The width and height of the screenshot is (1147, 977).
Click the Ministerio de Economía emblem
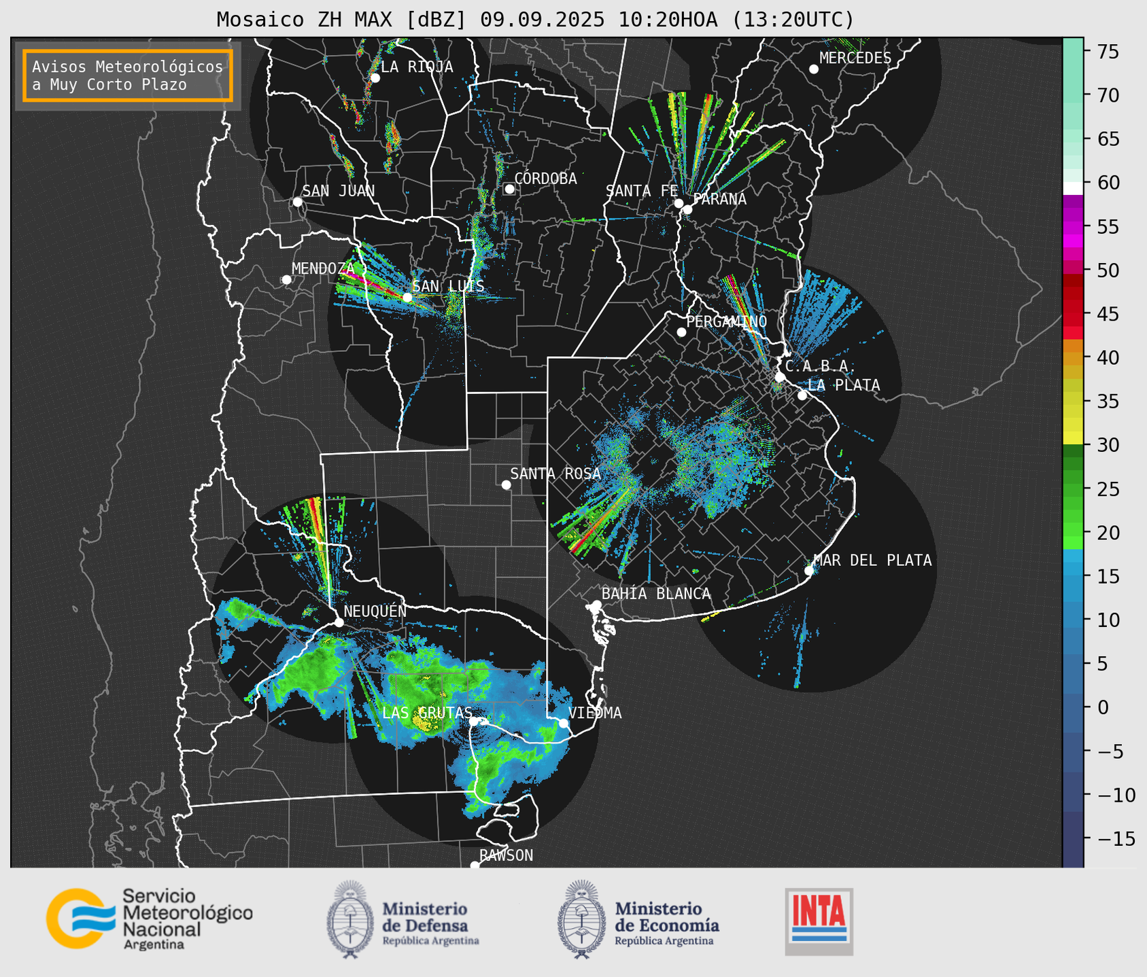pyautogui.click(x=581, y=920)
